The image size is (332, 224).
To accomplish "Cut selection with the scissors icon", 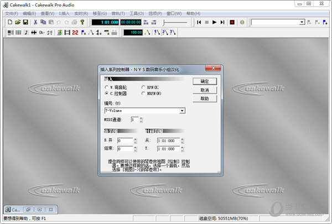I will 35,22.
